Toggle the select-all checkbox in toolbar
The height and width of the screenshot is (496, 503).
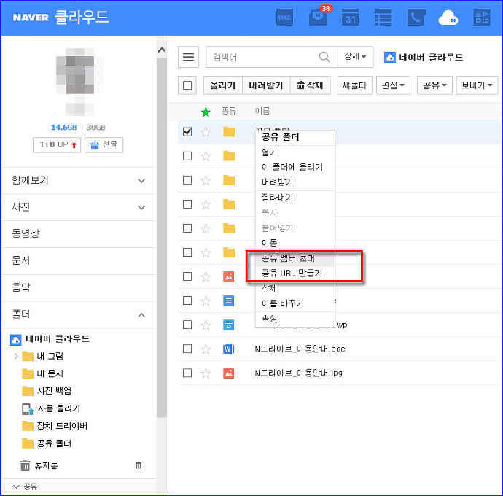(x=187, y=85)
